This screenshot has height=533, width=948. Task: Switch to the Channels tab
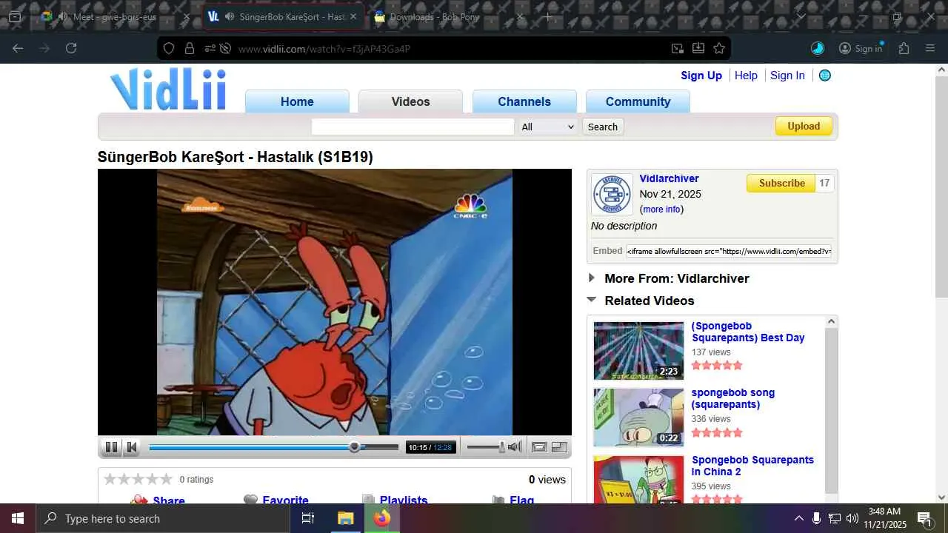(524, 101)
